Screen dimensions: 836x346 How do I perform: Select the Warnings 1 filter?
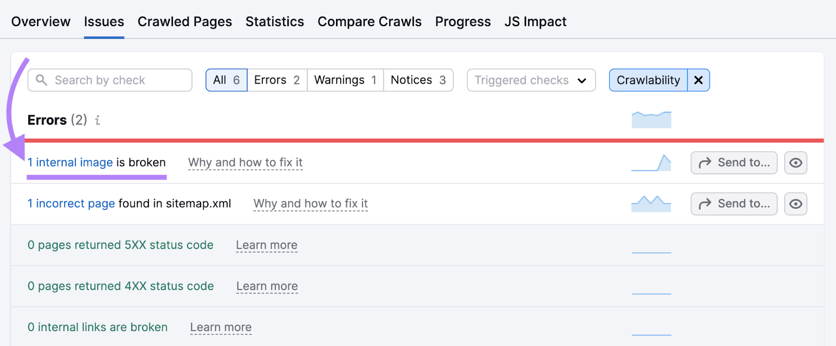344,80
